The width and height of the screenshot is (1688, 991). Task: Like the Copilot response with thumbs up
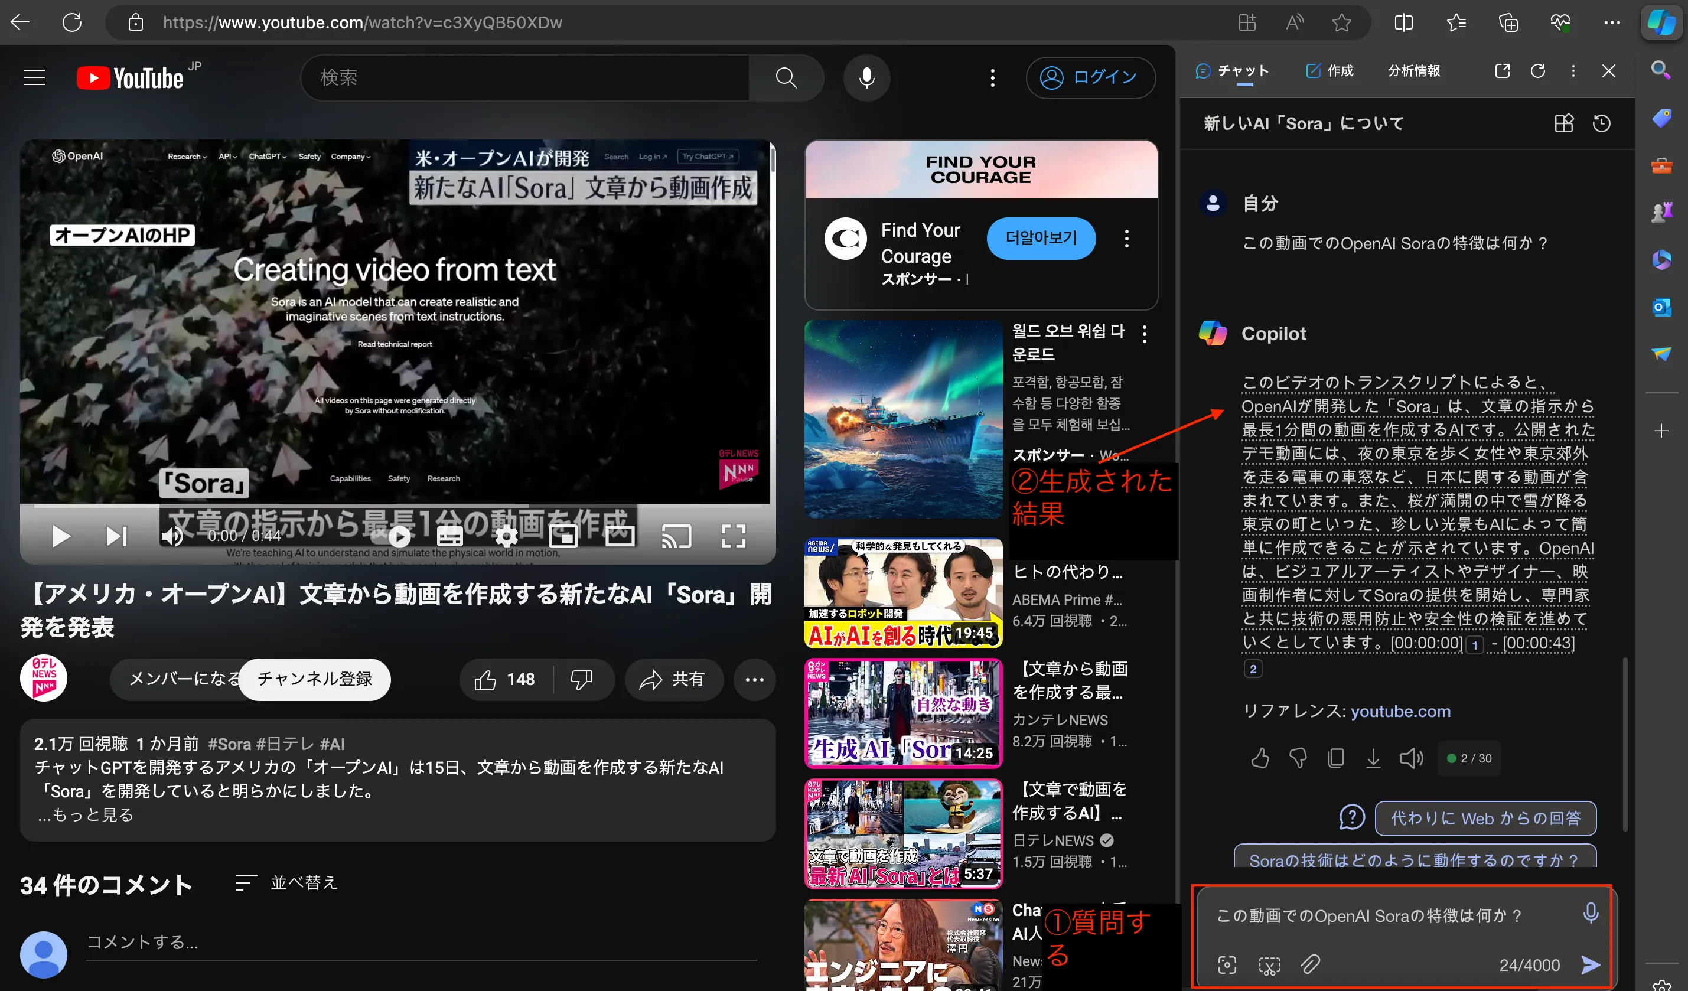pos(1260,758)
